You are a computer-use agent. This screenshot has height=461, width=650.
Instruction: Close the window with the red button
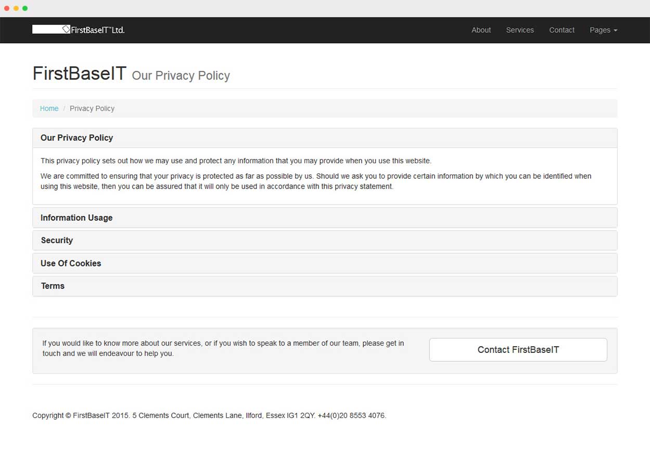[x=7, y=8]
